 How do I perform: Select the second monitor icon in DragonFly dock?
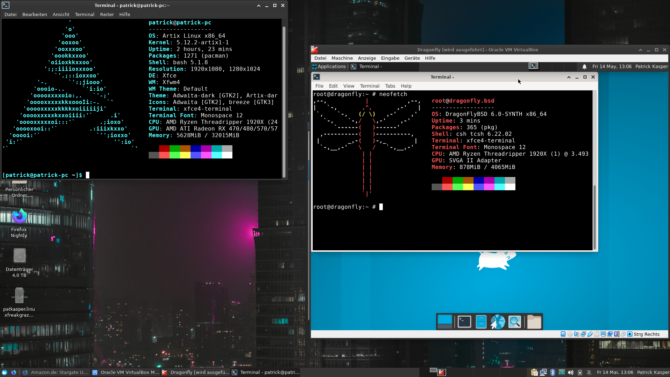tap(464, 321)
